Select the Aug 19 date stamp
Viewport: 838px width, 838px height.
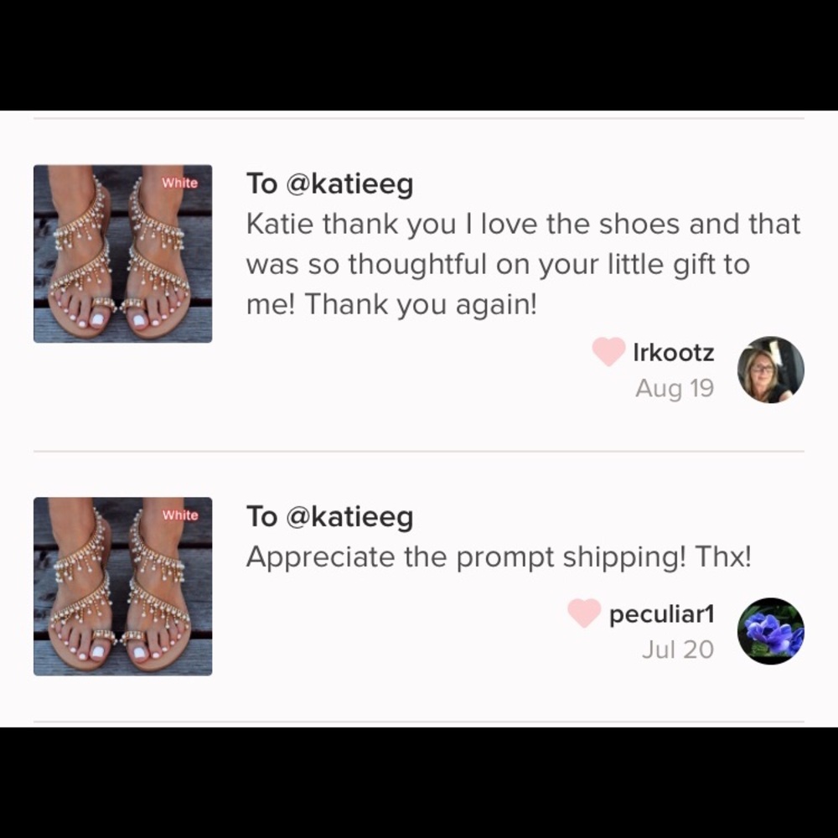[x=675, y=388]
